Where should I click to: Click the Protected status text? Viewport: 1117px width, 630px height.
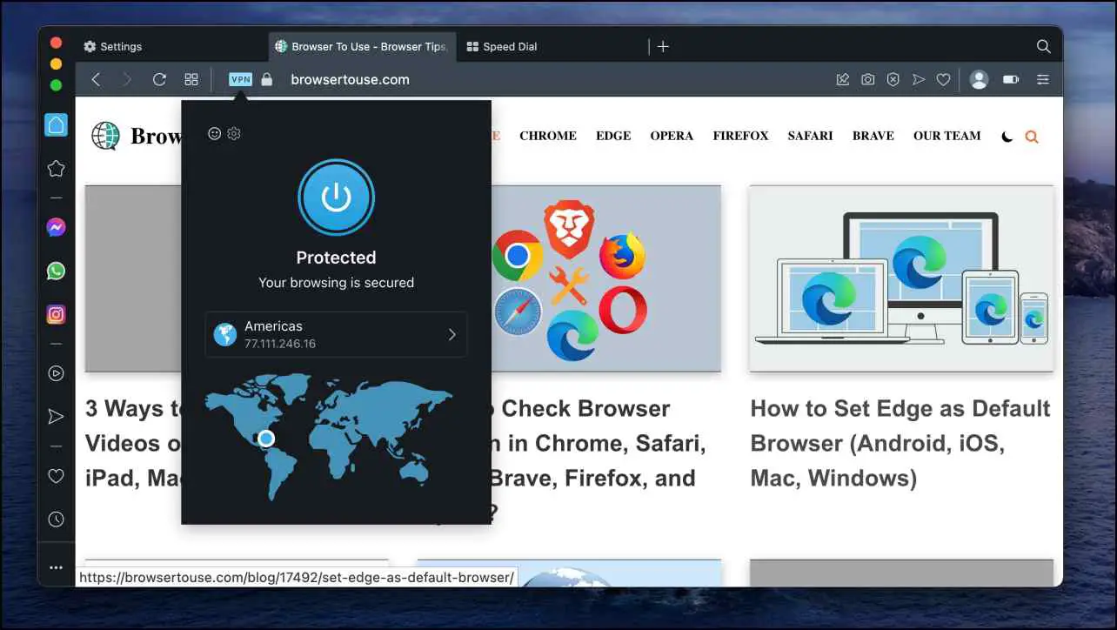coord(336,258)
